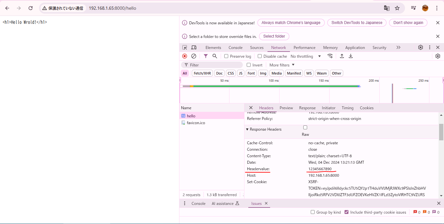The height and width of the screenshot is (224, 444).
Task: Stop recording network log
Action: click(185, 56)
